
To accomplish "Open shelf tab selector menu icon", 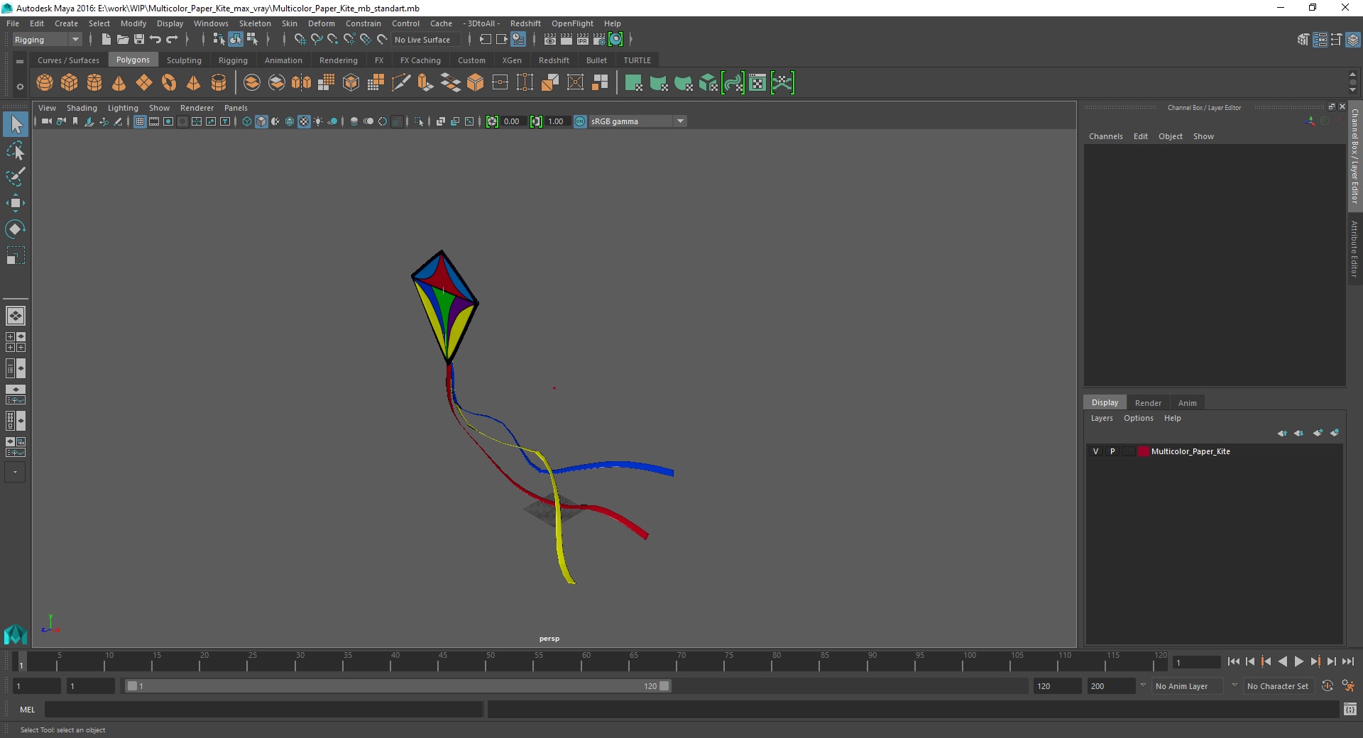I will 20,62.
